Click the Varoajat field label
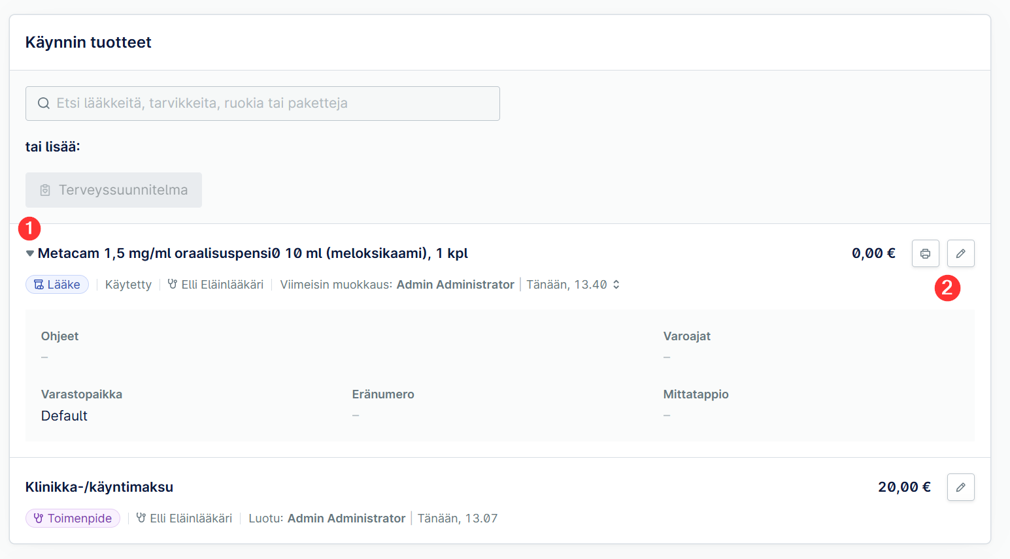 click(686, 336)
